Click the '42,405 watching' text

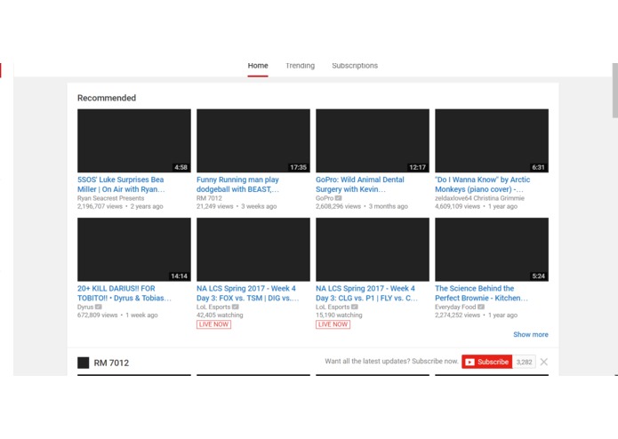pos(220,315)
